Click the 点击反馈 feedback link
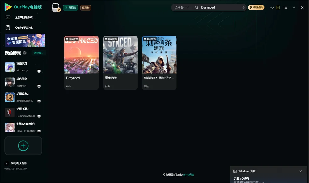Image resolution: width=309 pixels, height=183 pixels. (x=188, y=175)
